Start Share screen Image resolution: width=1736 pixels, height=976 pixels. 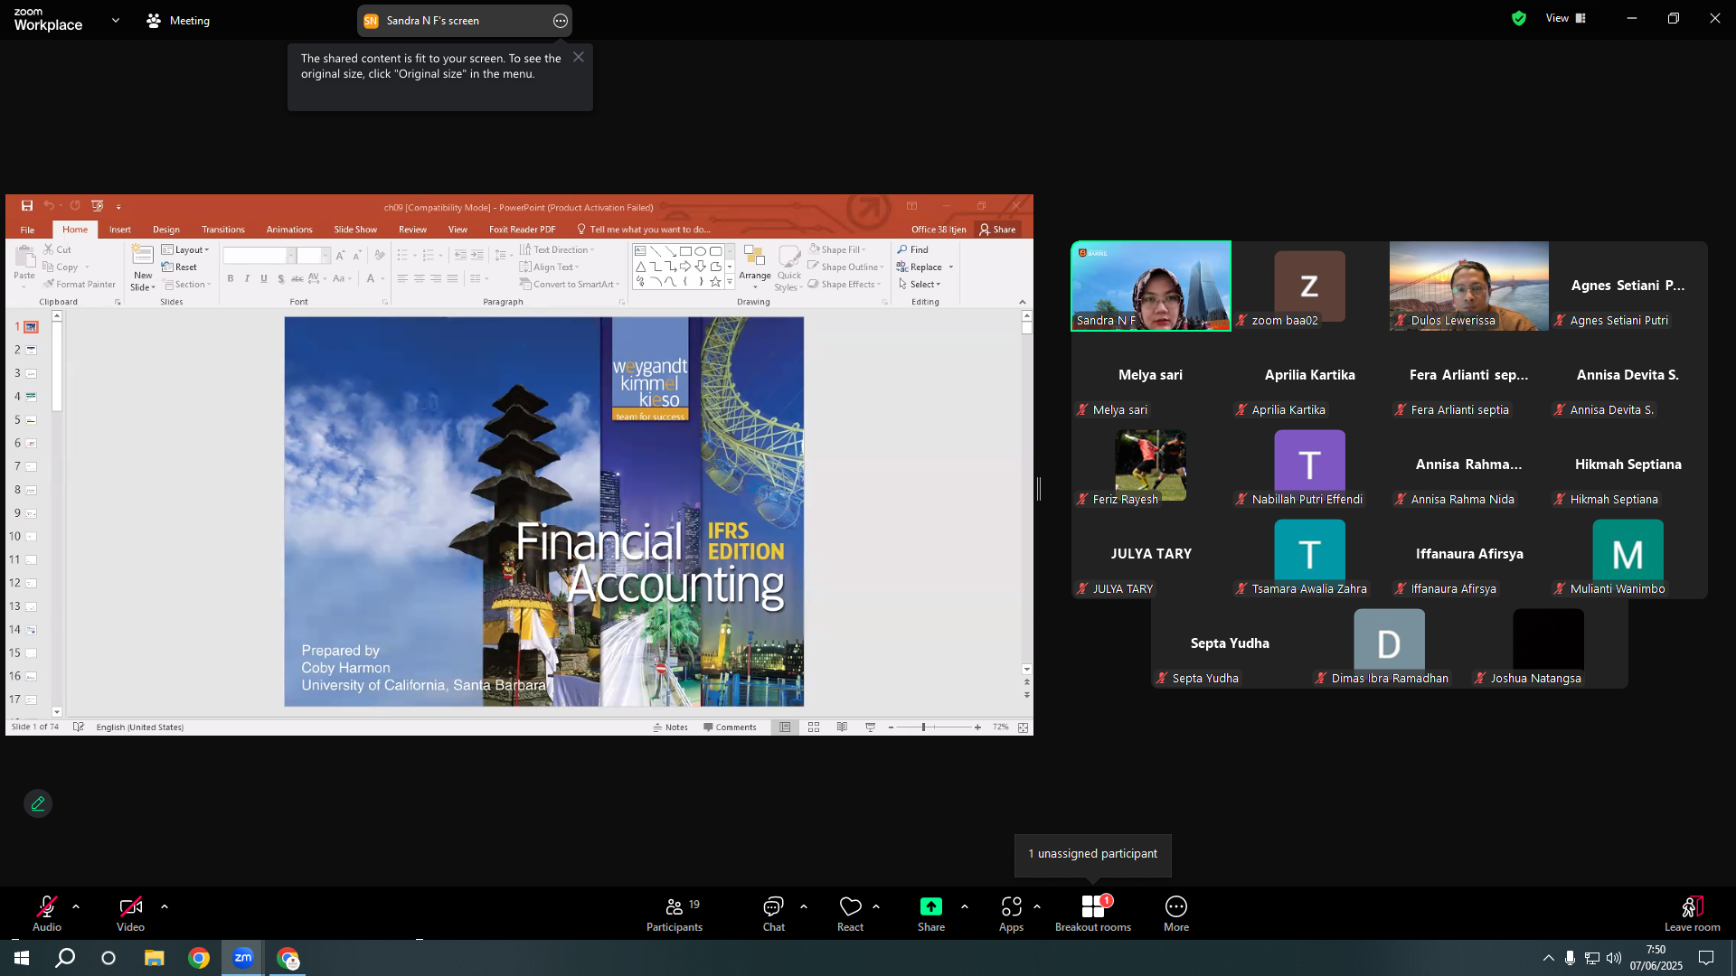[931, 913]
